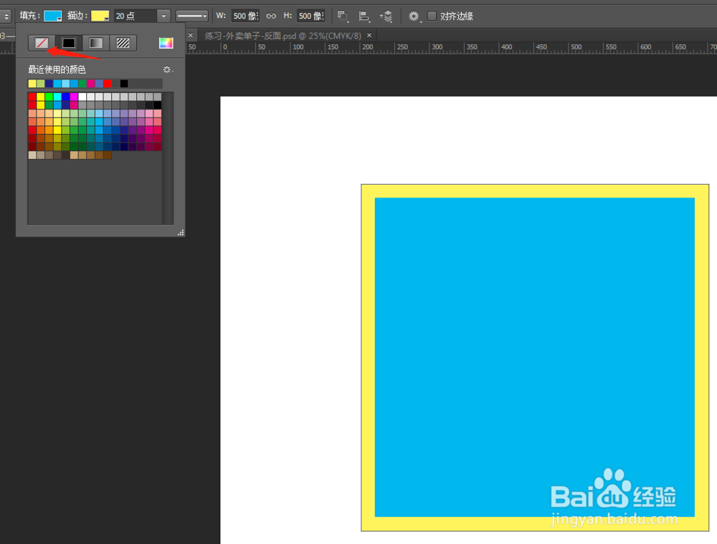Select black swatch ending second grid row

[x=157, y=105]
